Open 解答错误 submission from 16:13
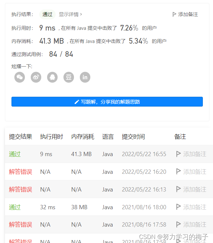 [20, 189]
